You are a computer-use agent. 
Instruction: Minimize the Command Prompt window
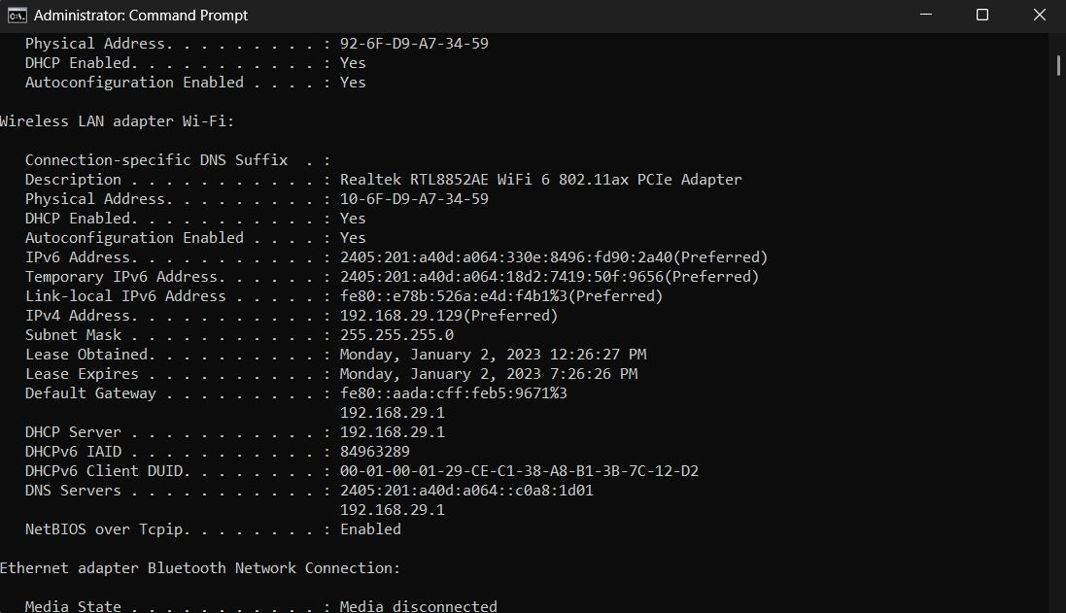click(926, 15)
